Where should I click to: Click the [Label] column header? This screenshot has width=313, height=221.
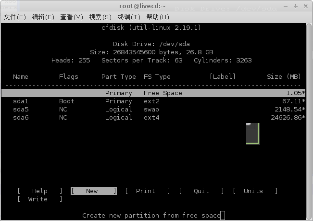223,77
